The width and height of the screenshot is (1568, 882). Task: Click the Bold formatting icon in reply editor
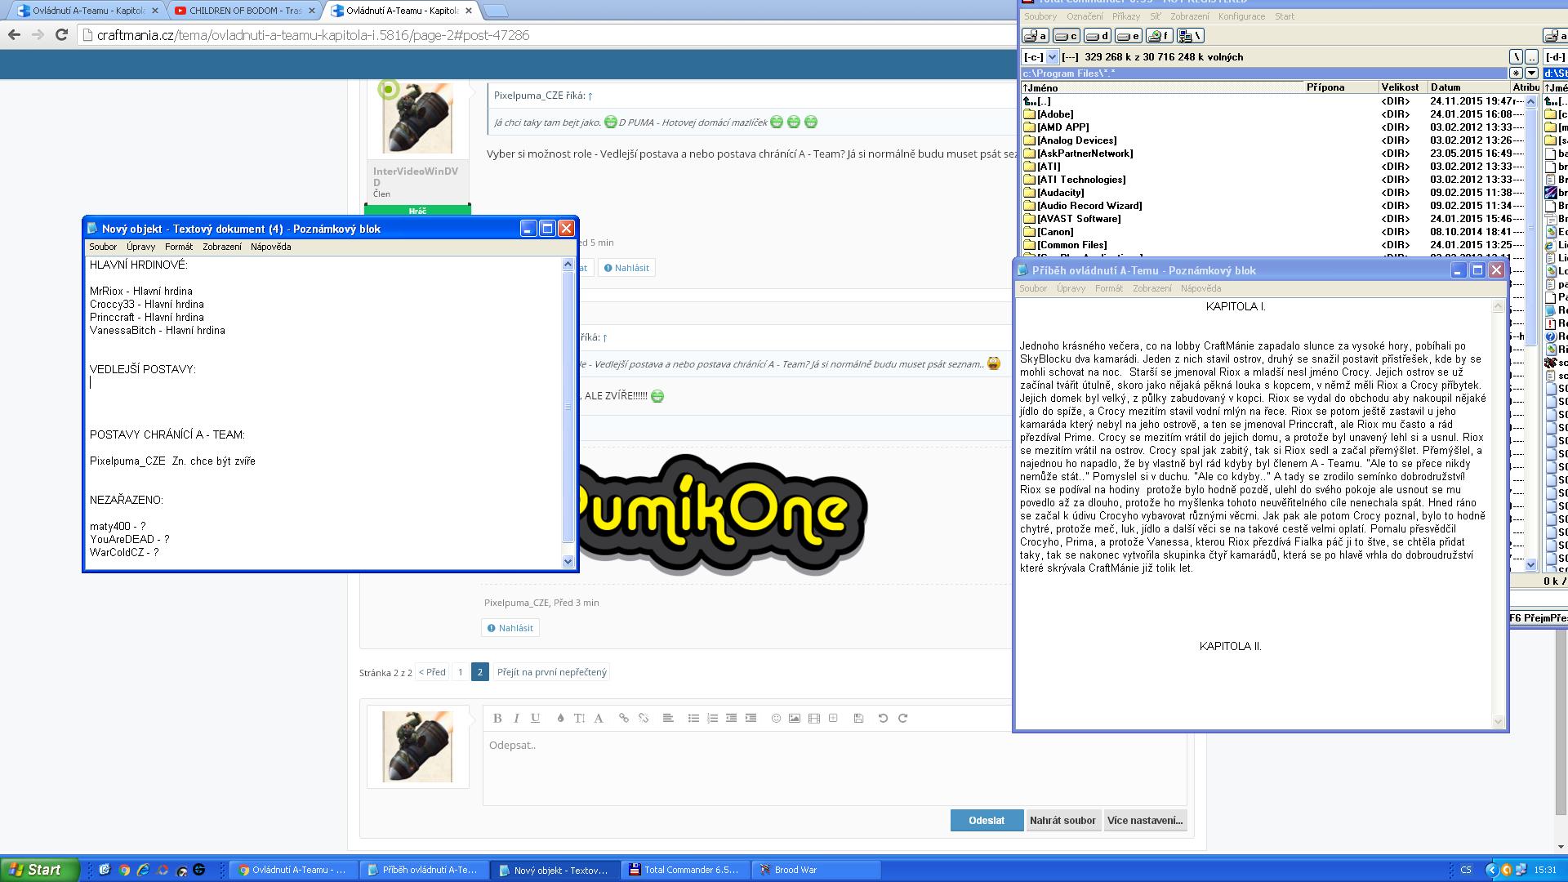pos(497,719)
